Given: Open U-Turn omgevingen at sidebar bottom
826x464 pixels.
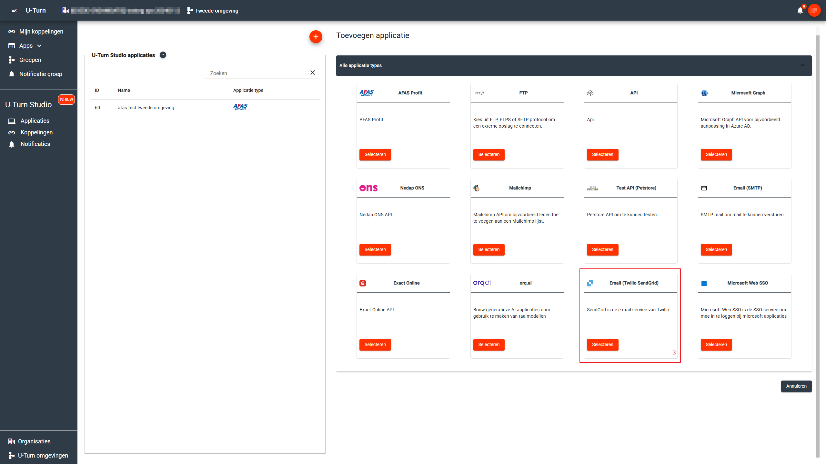Looking at the screenshot, I should click(43, 455).
